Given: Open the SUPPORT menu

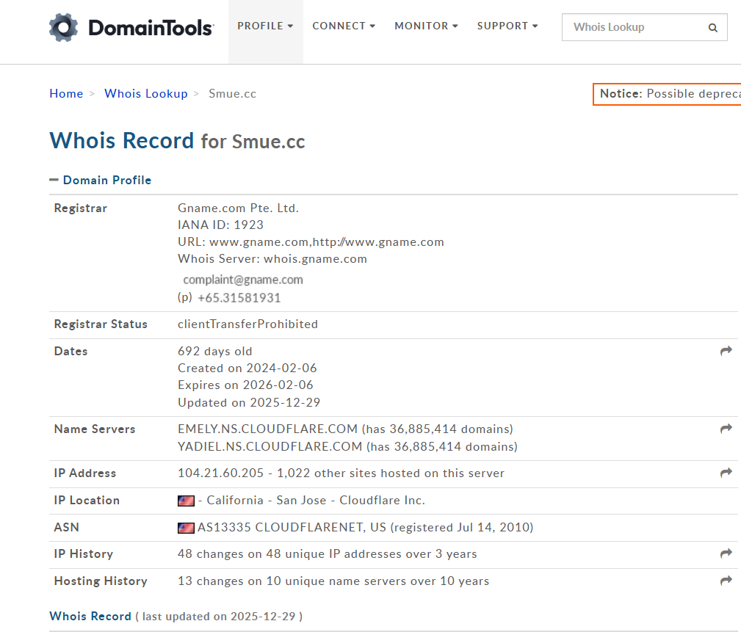Looking at the screenshot, I should pyautogui.click(x=507, y=26).
